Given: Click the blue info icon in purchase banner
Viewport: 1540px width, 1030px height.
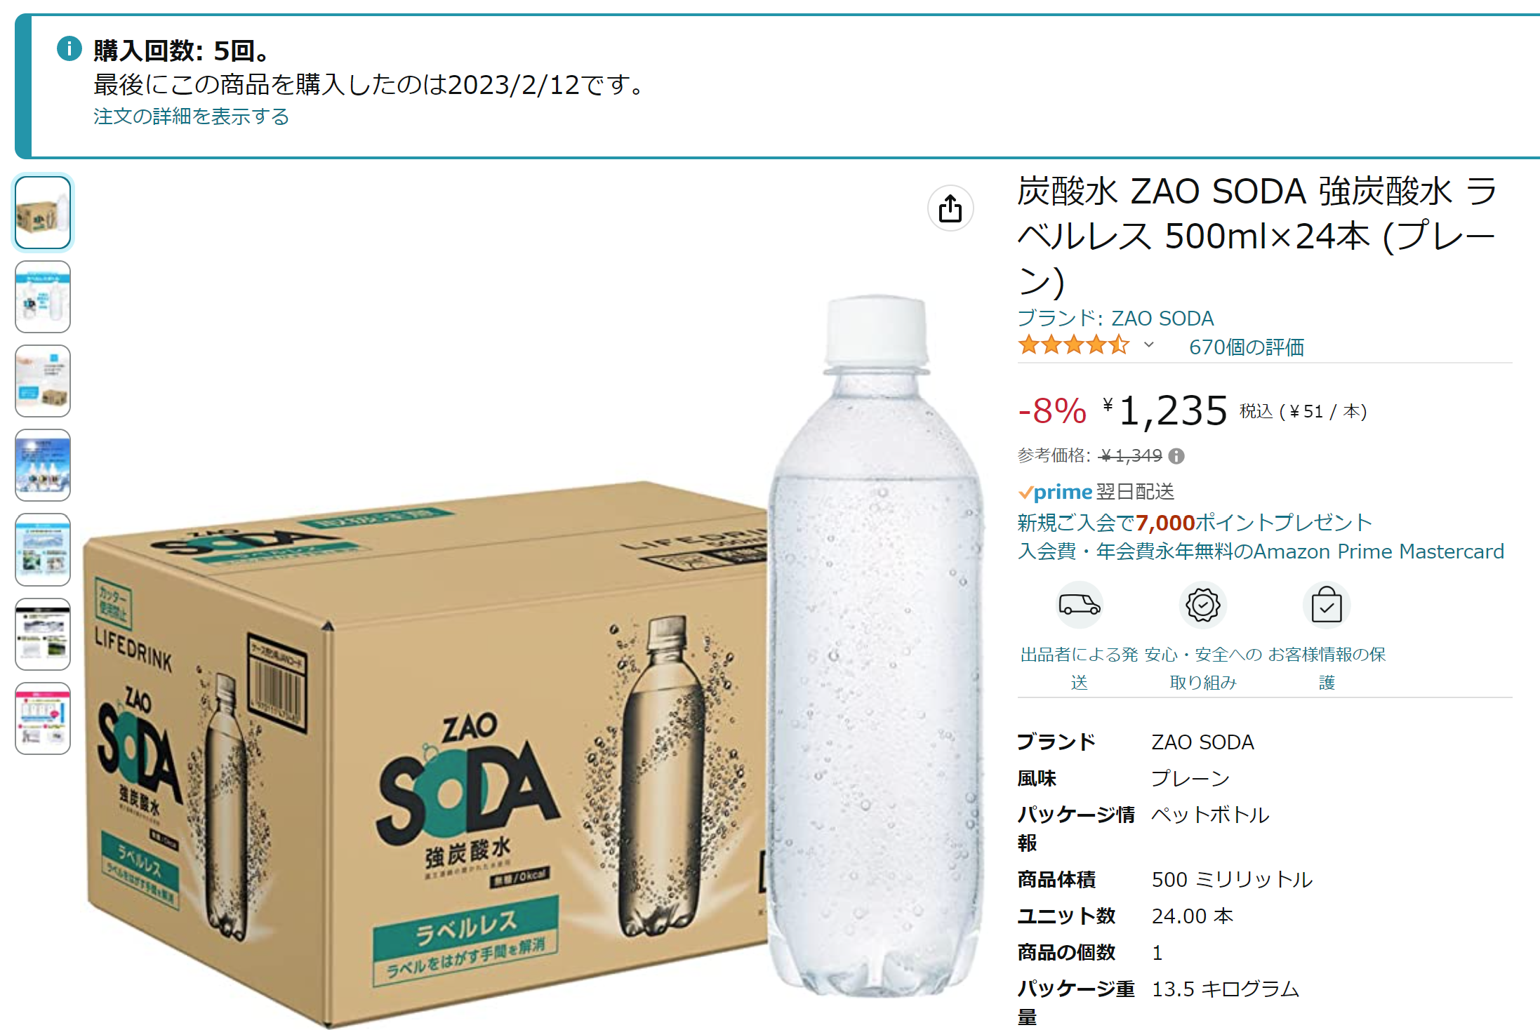Looking at the screenshot, I should tap(69, 49).
